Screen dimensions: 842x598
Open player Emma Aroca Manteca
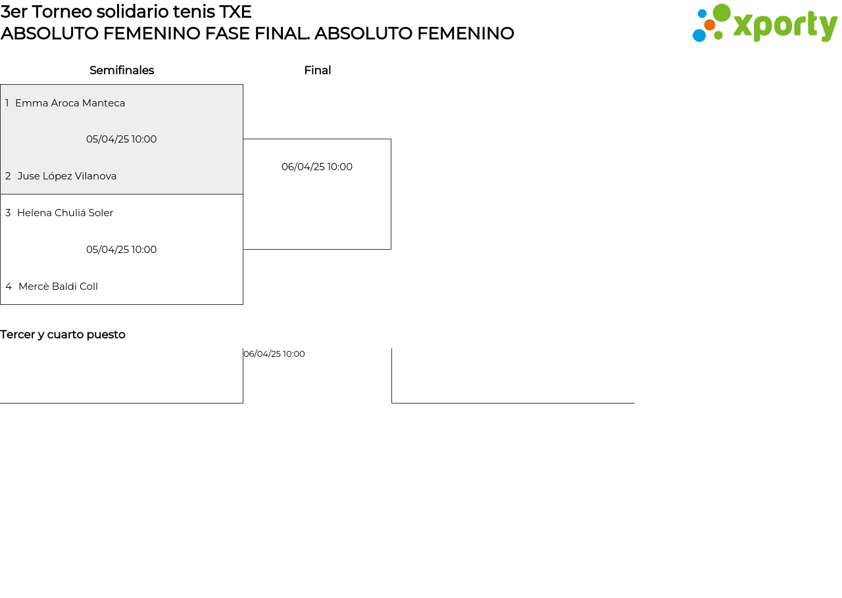coord(70,103)
